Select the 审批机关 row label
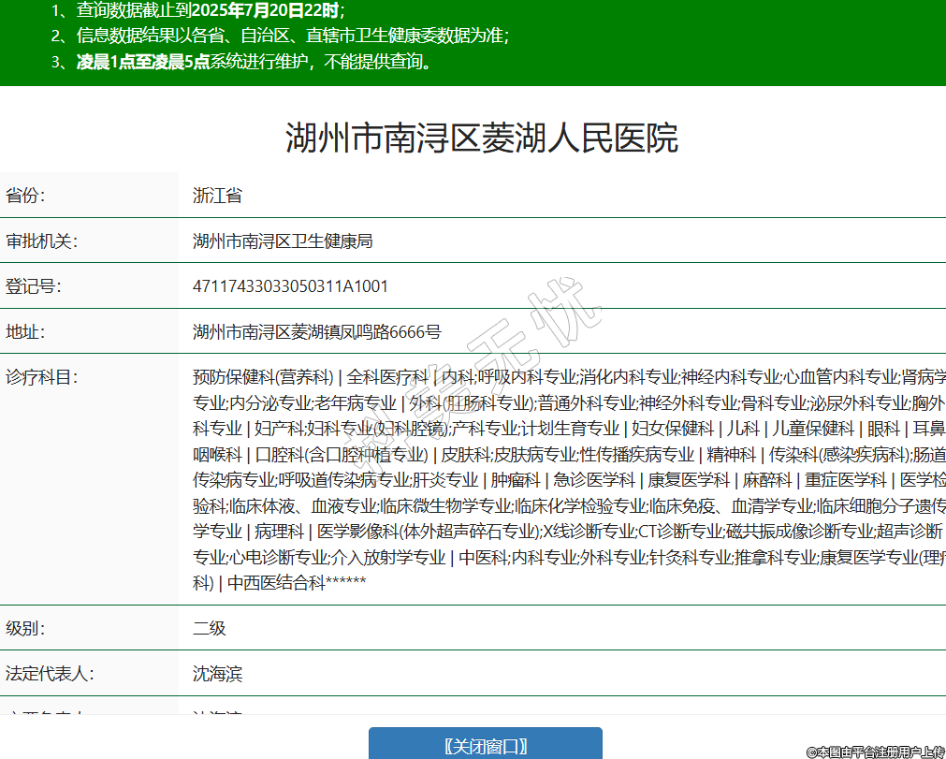 point(42,241)
